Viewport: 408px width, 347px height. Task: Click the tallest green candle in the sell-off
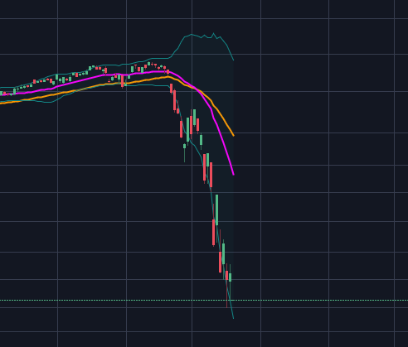coord(216,210)
